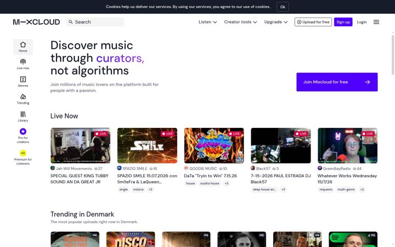Open the hamburger menu icon
Viewport: 395px width, 247px height.
pyautogui.click(x=376, y=22)
